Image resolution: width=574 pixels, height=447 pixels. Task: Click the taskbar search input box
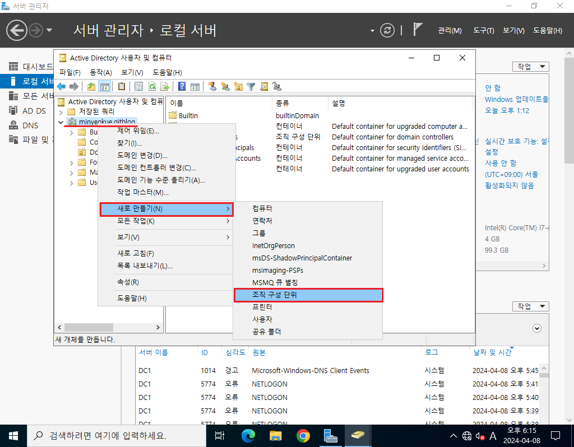(x=117, y=436)
